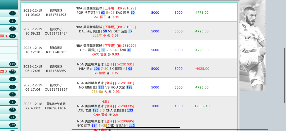The width and height of the screenshot is (286, 131).
Task: Click the team name POR 拓荒者[主]
Action: coord(88,13)
